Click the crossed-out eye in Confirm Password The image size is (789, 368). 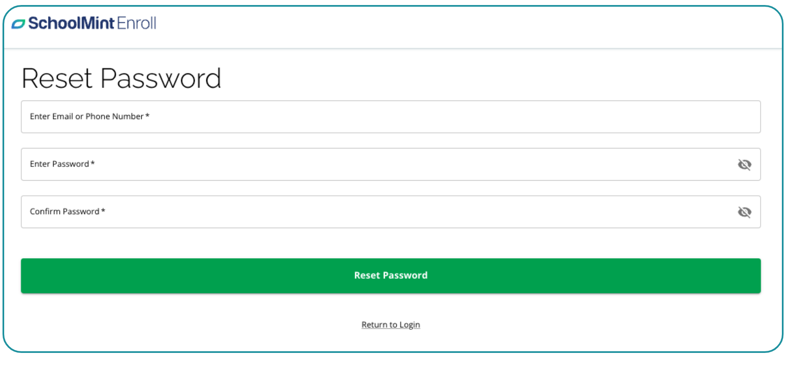tap(744, 212)
